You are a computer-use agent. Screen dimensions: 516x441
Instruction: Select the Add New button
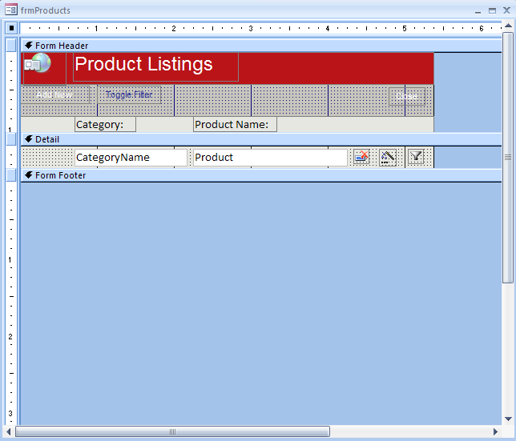click(54, 94)
